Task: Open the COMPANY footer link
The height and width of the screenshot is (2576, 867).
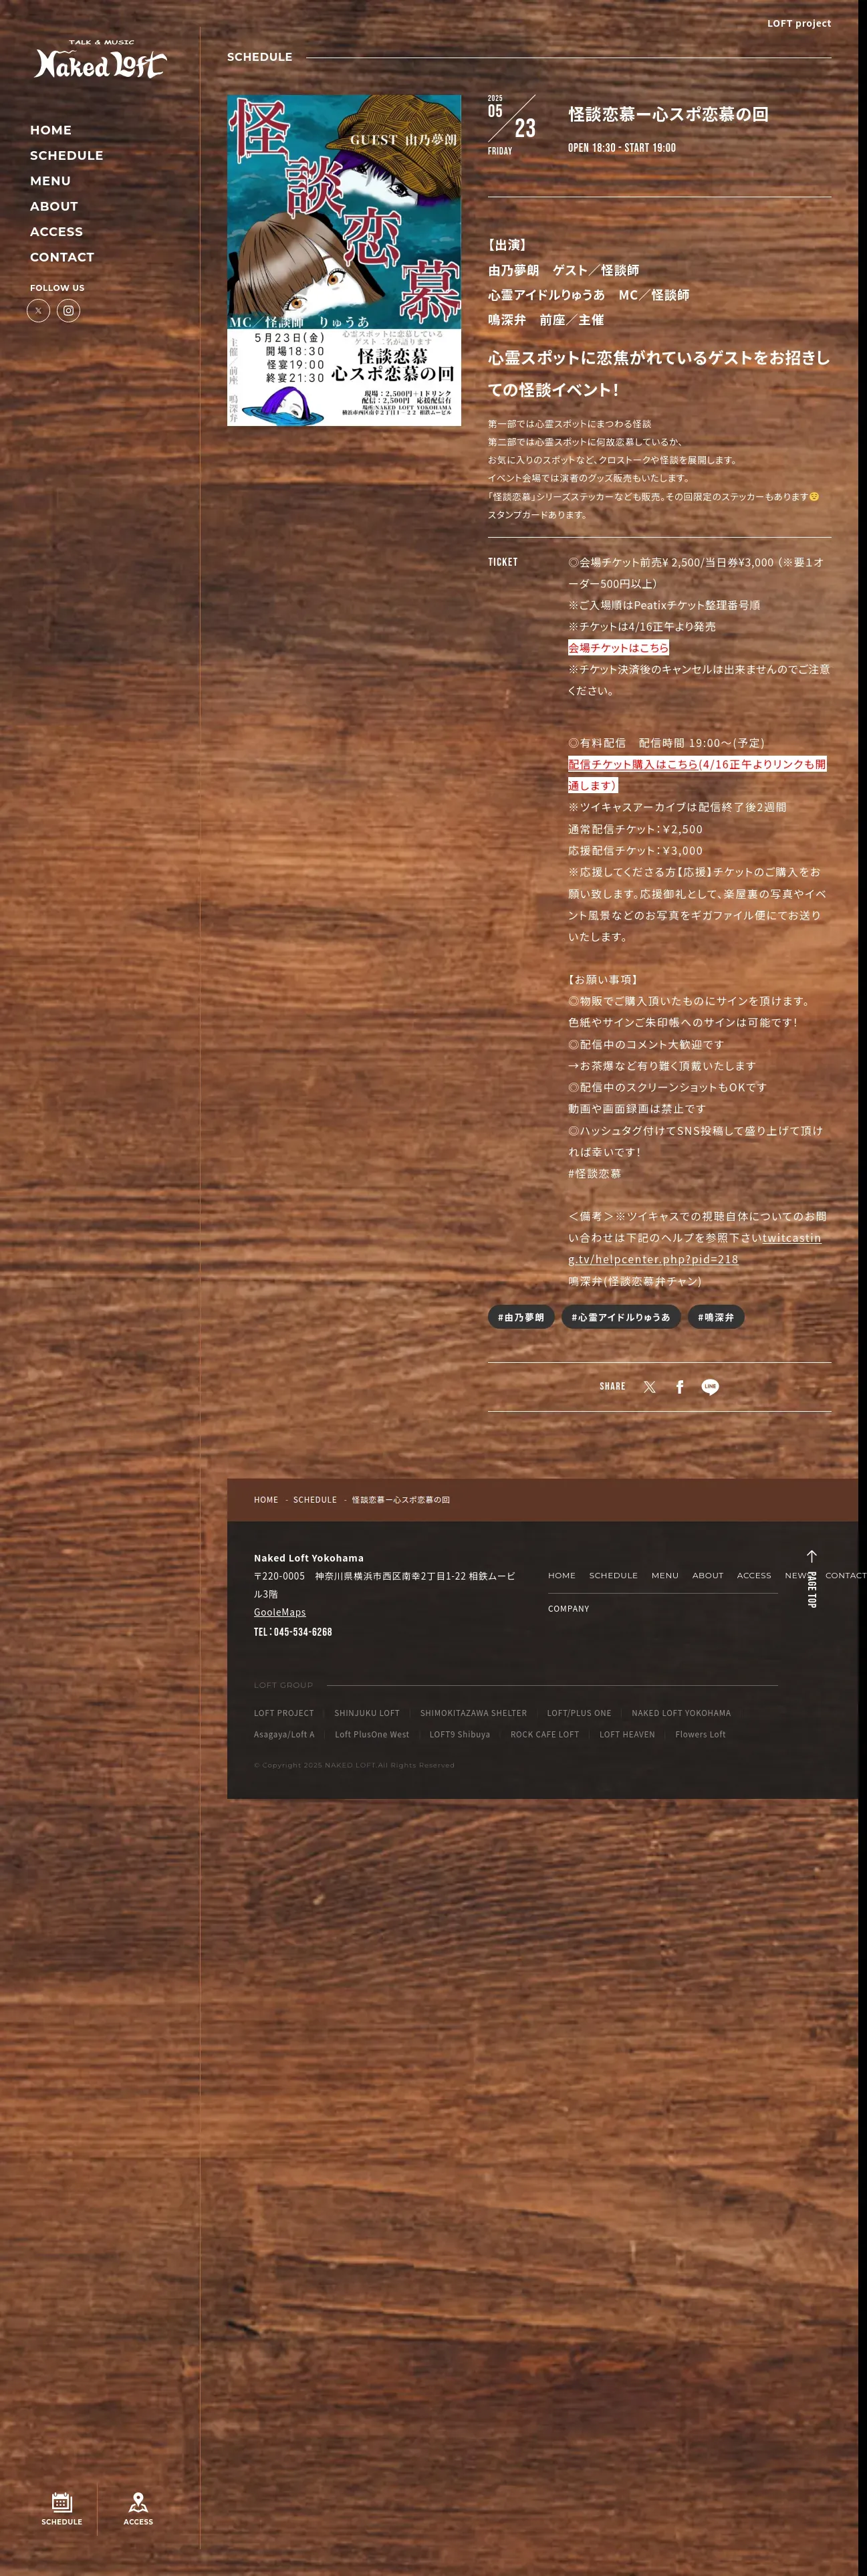Action: 569,1609
